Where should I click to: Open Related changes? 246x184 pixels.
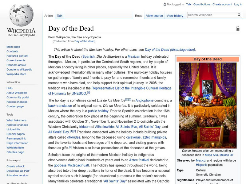pos(17,125)
